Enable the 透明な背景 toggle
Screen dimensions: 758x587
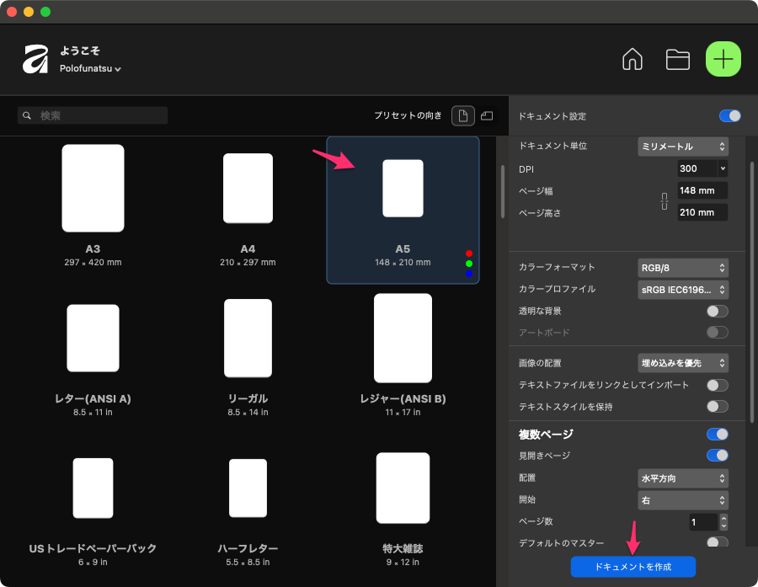click(717, 311)
